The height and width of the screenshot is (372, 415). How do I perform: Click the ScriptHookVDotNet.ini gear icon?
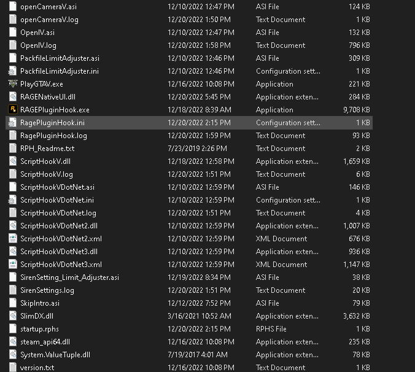coord(12,200)
